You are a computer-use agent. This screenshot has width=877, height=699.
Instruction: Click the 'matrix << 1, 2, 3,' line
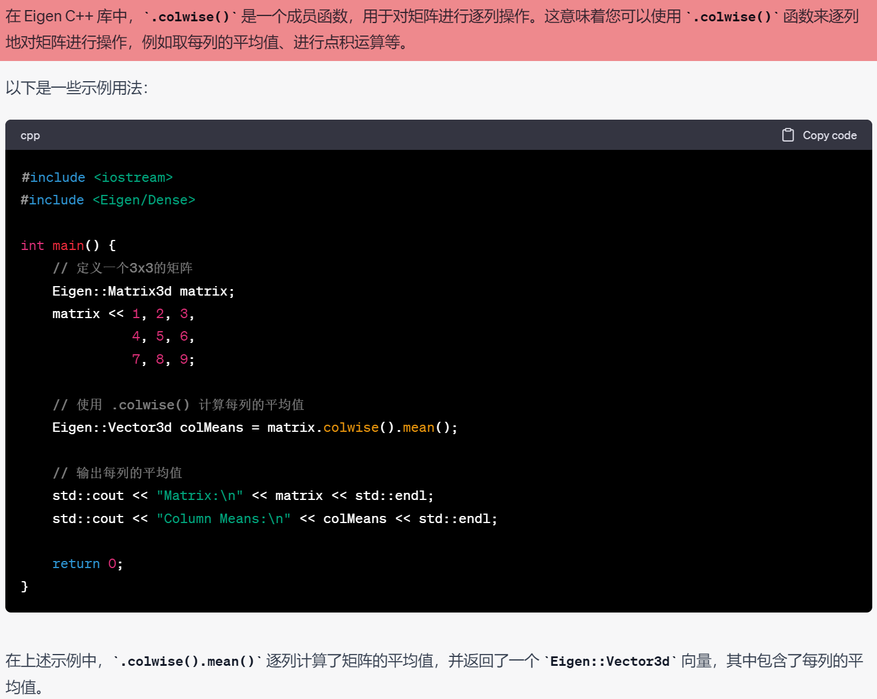pyautogui.click(x=123, y=314)
